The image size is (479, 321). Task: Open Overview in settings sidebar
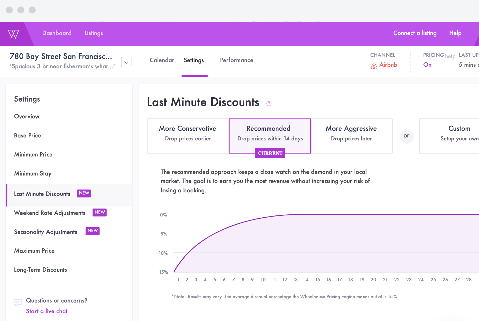[x=27, y=117]
